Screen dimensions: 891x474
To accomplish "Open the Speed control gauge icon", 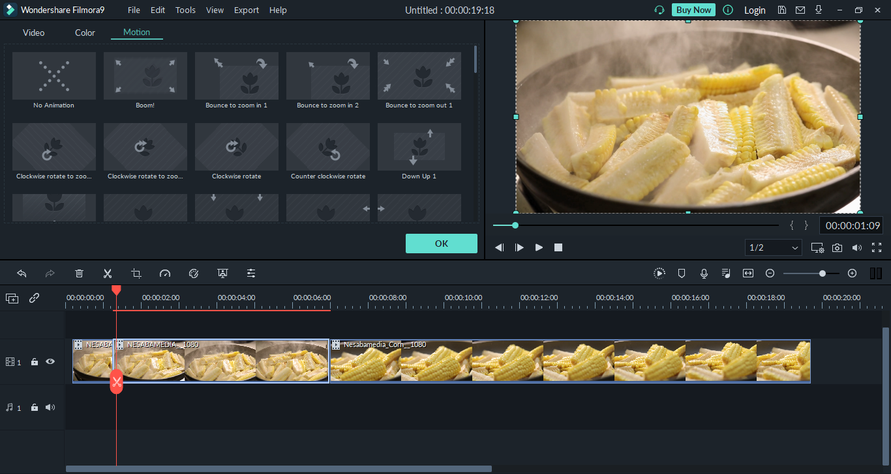I will click(165, 273).
